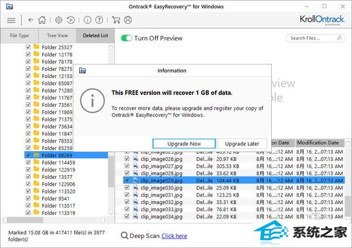This screenshot has width=352, height=248.
Task: Uncheck the clip_image029.jpg checkbox
Action: click(127, 180)
